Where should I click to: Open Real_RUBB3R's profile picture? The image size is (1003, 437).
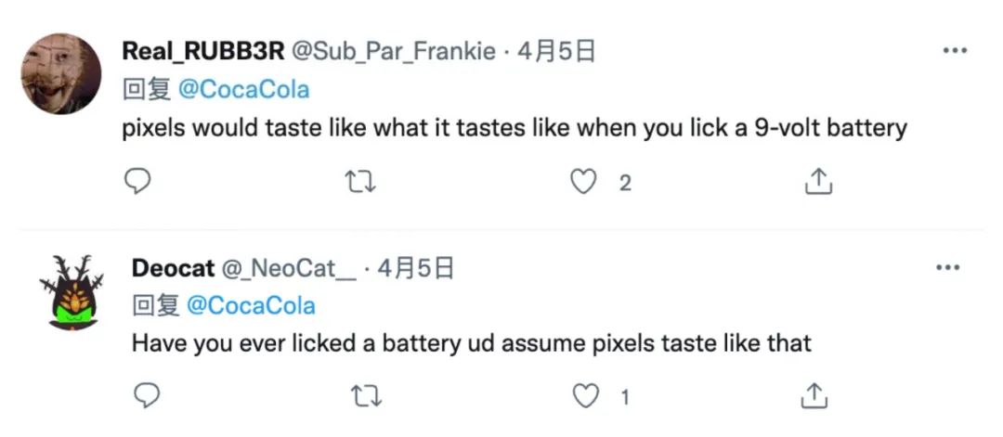pyautogui.click(x=61, y=74)
